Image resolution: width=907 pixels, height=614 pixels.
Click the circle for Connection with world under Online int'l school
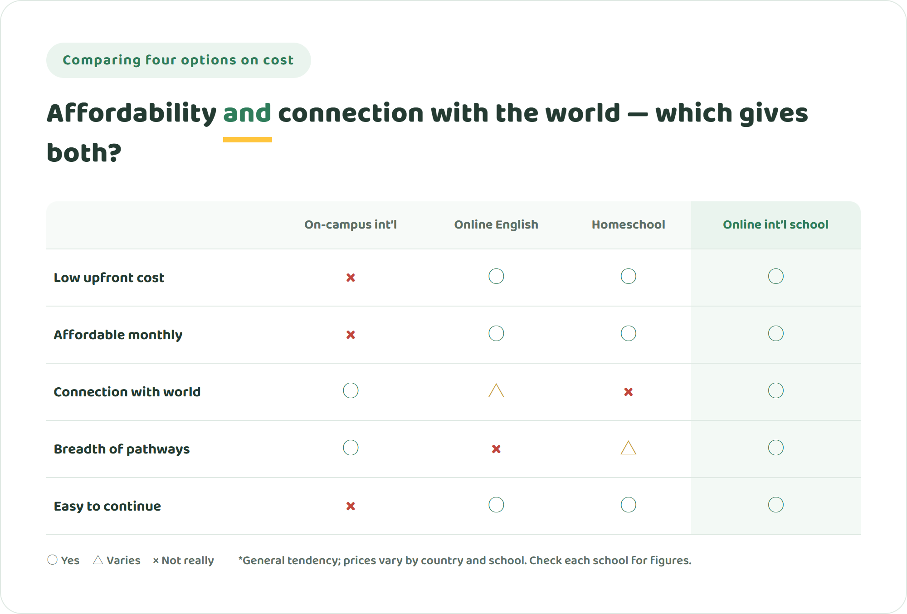[776, 390]
